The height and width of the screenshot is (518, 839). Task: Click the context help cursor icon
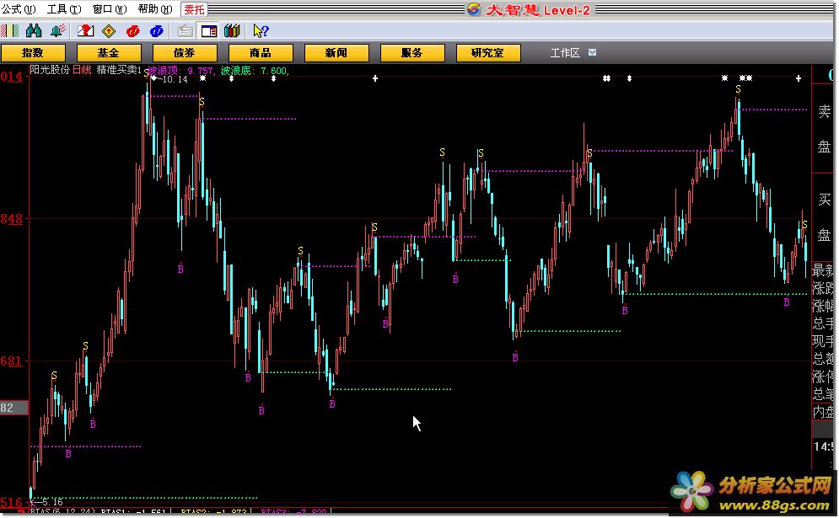click(x=261, y=31)
